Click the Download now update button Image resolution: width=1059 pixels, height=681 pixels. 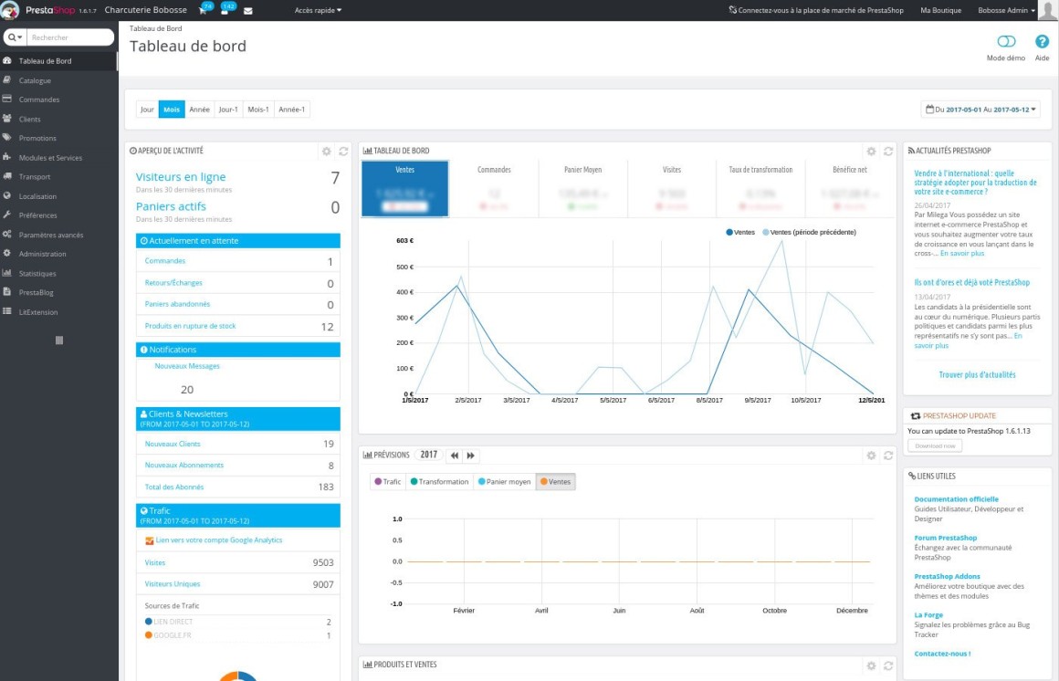pos(935,445)
